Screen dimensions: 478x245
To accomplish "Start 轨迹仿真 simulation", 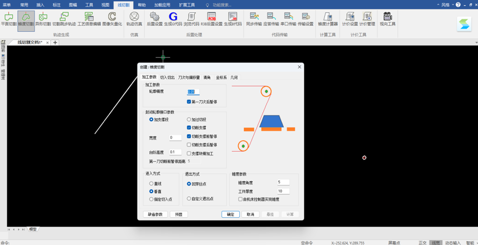I will (x=134, y=19).
